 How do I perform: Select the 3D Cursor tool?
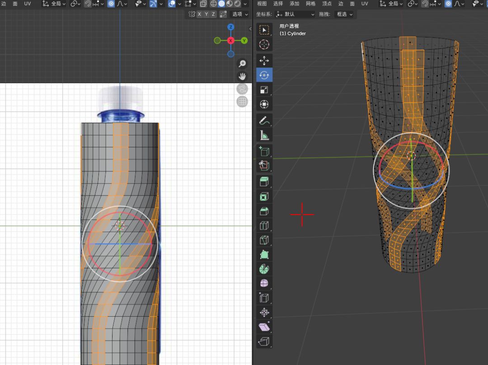(x=264, y=44)
